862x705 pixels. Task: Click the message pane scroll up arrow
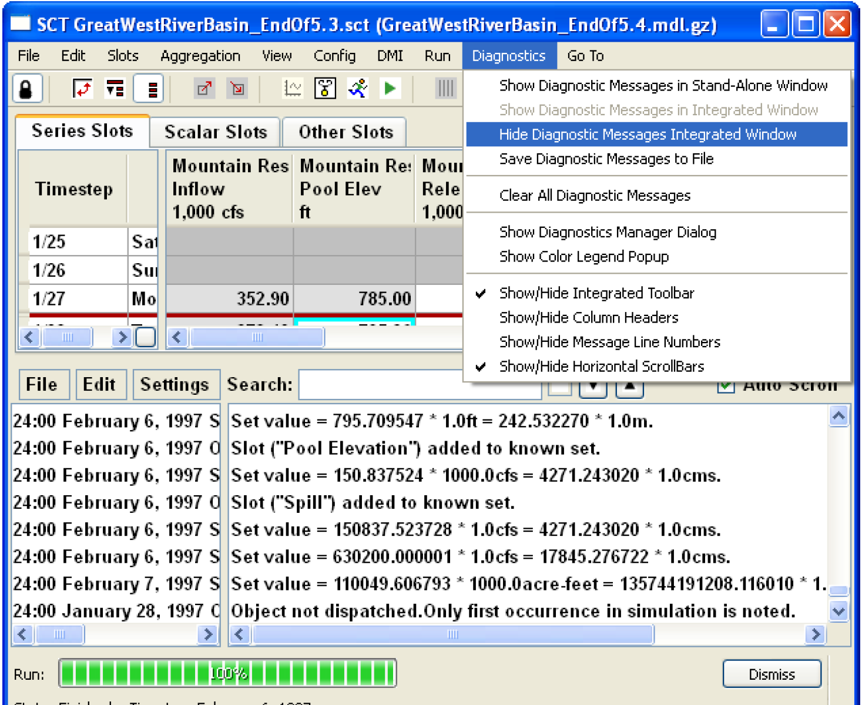pyautogui.click(x=838, y=416)
